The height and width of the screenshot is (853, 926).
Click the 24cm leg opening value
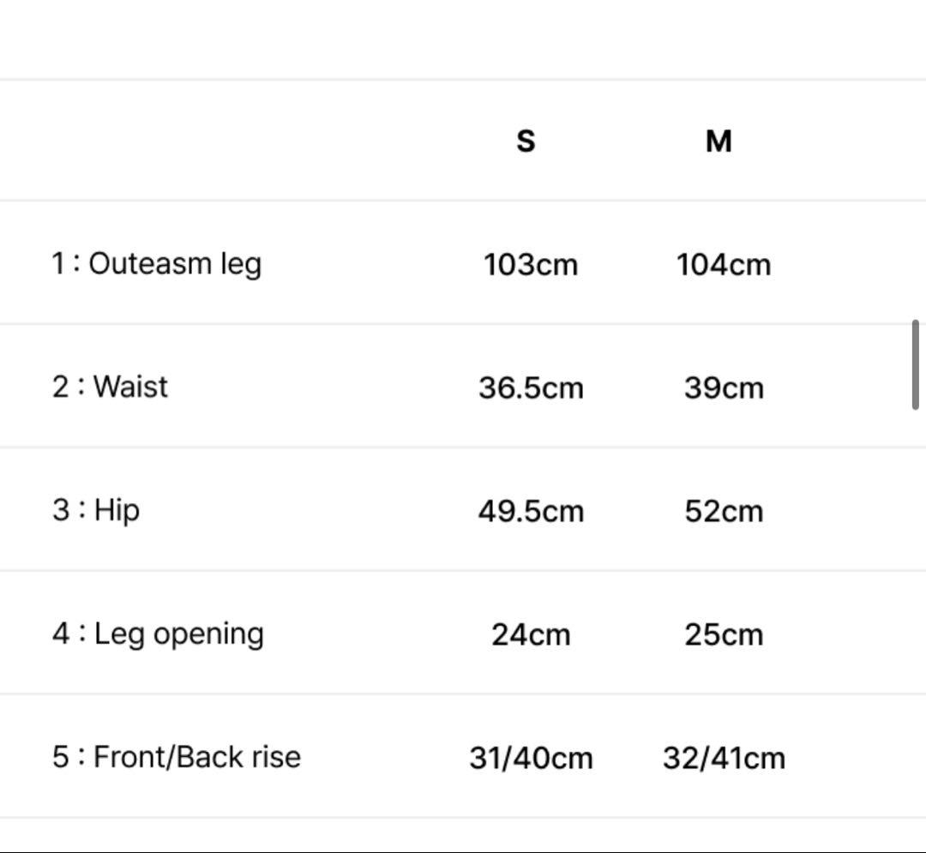(531, 634)
